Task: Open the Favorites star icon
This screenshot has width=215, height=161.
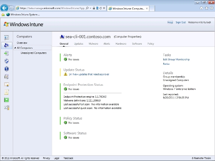Action: [x=206, y=8]
